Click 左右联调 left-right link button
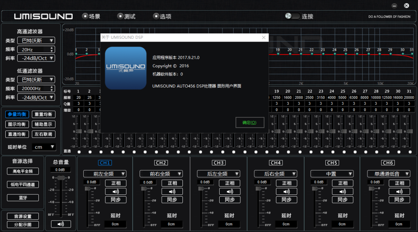Viewport: 418px width, 232px height. coord(43,134)
